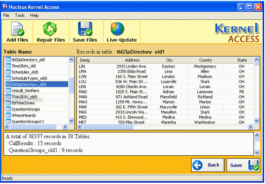
Task: Click the '2355 Elida Road' address cell
Action: pos(132,71)
